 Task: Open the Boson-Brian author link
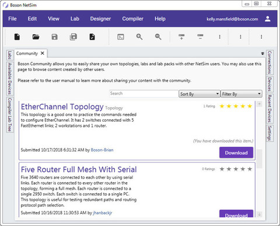(102, 150)
